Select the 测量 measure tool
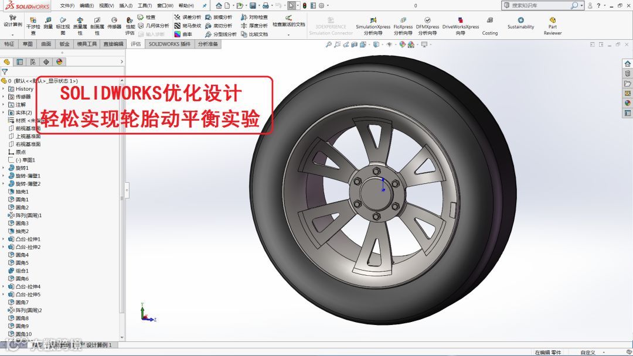Image resolution: width=633 pixels, height=356 pixels. pos(48,23)
